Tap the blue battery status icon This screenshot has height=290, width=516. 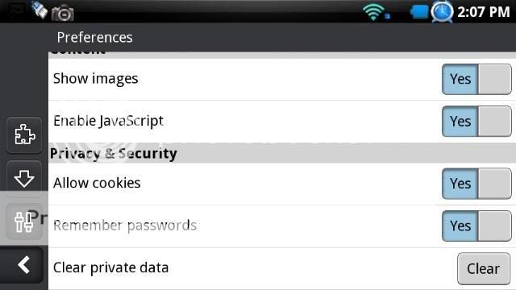tap(419, 12)
